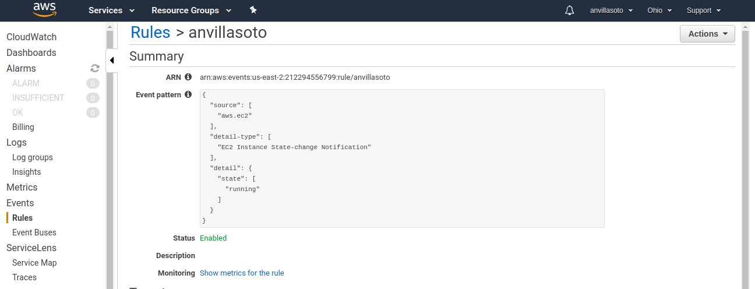Click the Rules breadcrumb link

[150, 33]
